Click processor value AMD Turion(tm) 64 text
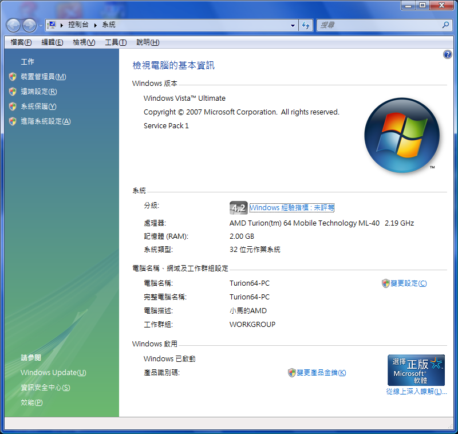 point(322,223)
